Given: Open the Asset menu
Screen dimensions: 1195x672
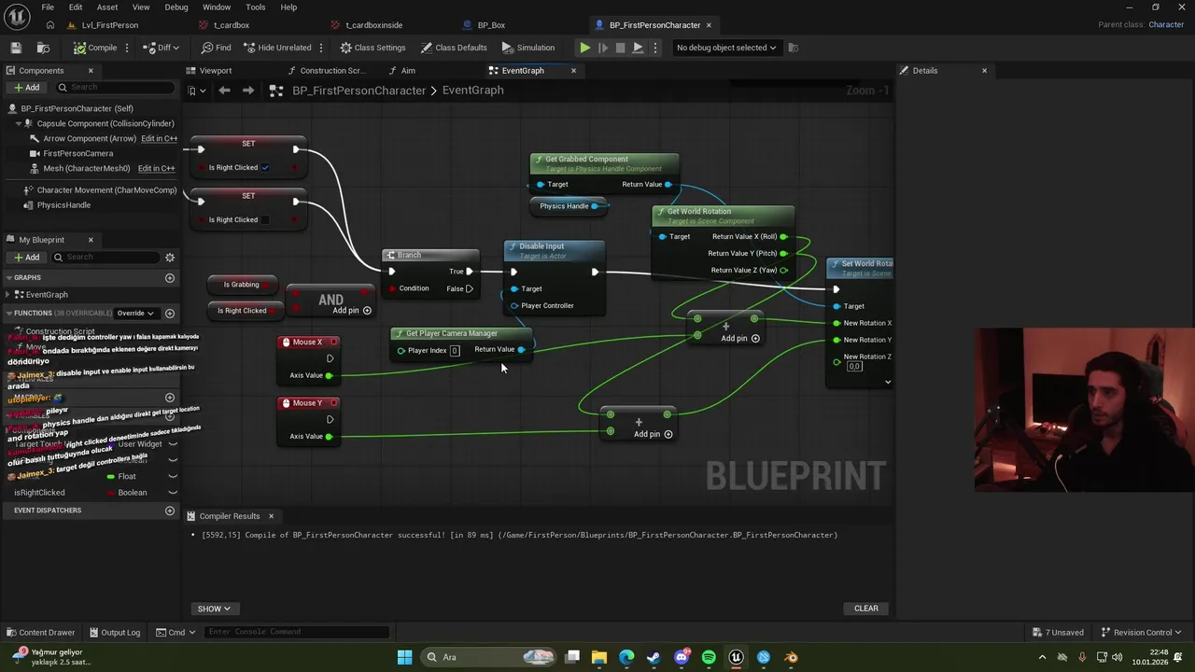Looking at the screenshot, I should [107, 7].
